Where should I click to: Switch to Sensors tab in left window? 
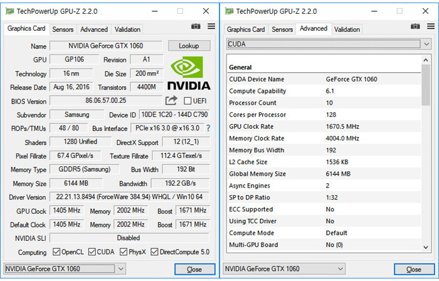pyautogui.click(x=63, y=29)
